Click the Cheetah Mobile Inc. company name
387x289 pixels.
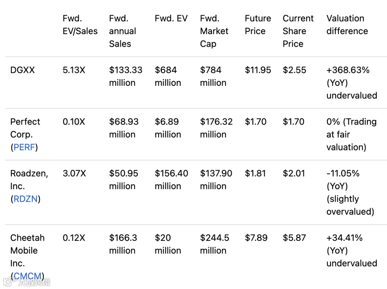(x=27, y=251)
